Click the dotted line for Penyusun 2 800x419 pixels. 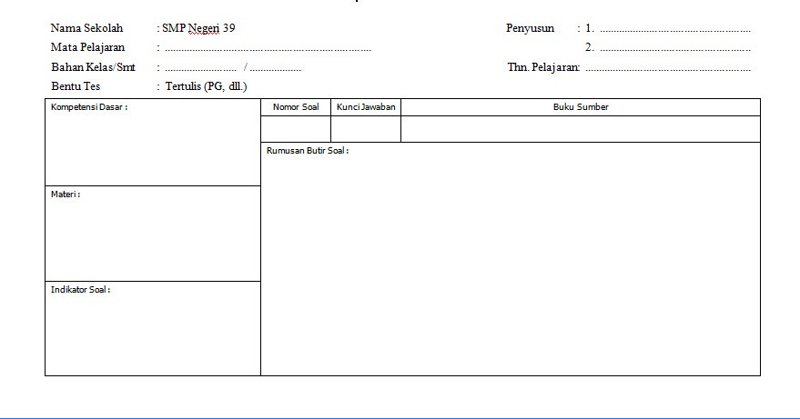[x=675, y=50]
